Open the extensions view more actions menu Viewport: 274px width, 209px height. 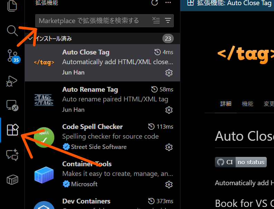coord(168,2)
